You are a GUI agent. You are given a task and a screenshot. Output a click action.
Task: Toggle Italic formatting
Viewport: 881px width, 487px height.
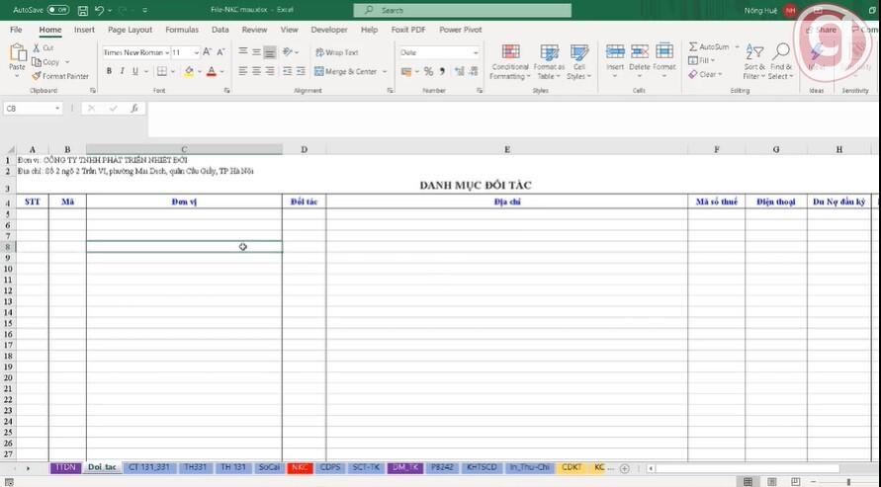click(x=122, y=71)
